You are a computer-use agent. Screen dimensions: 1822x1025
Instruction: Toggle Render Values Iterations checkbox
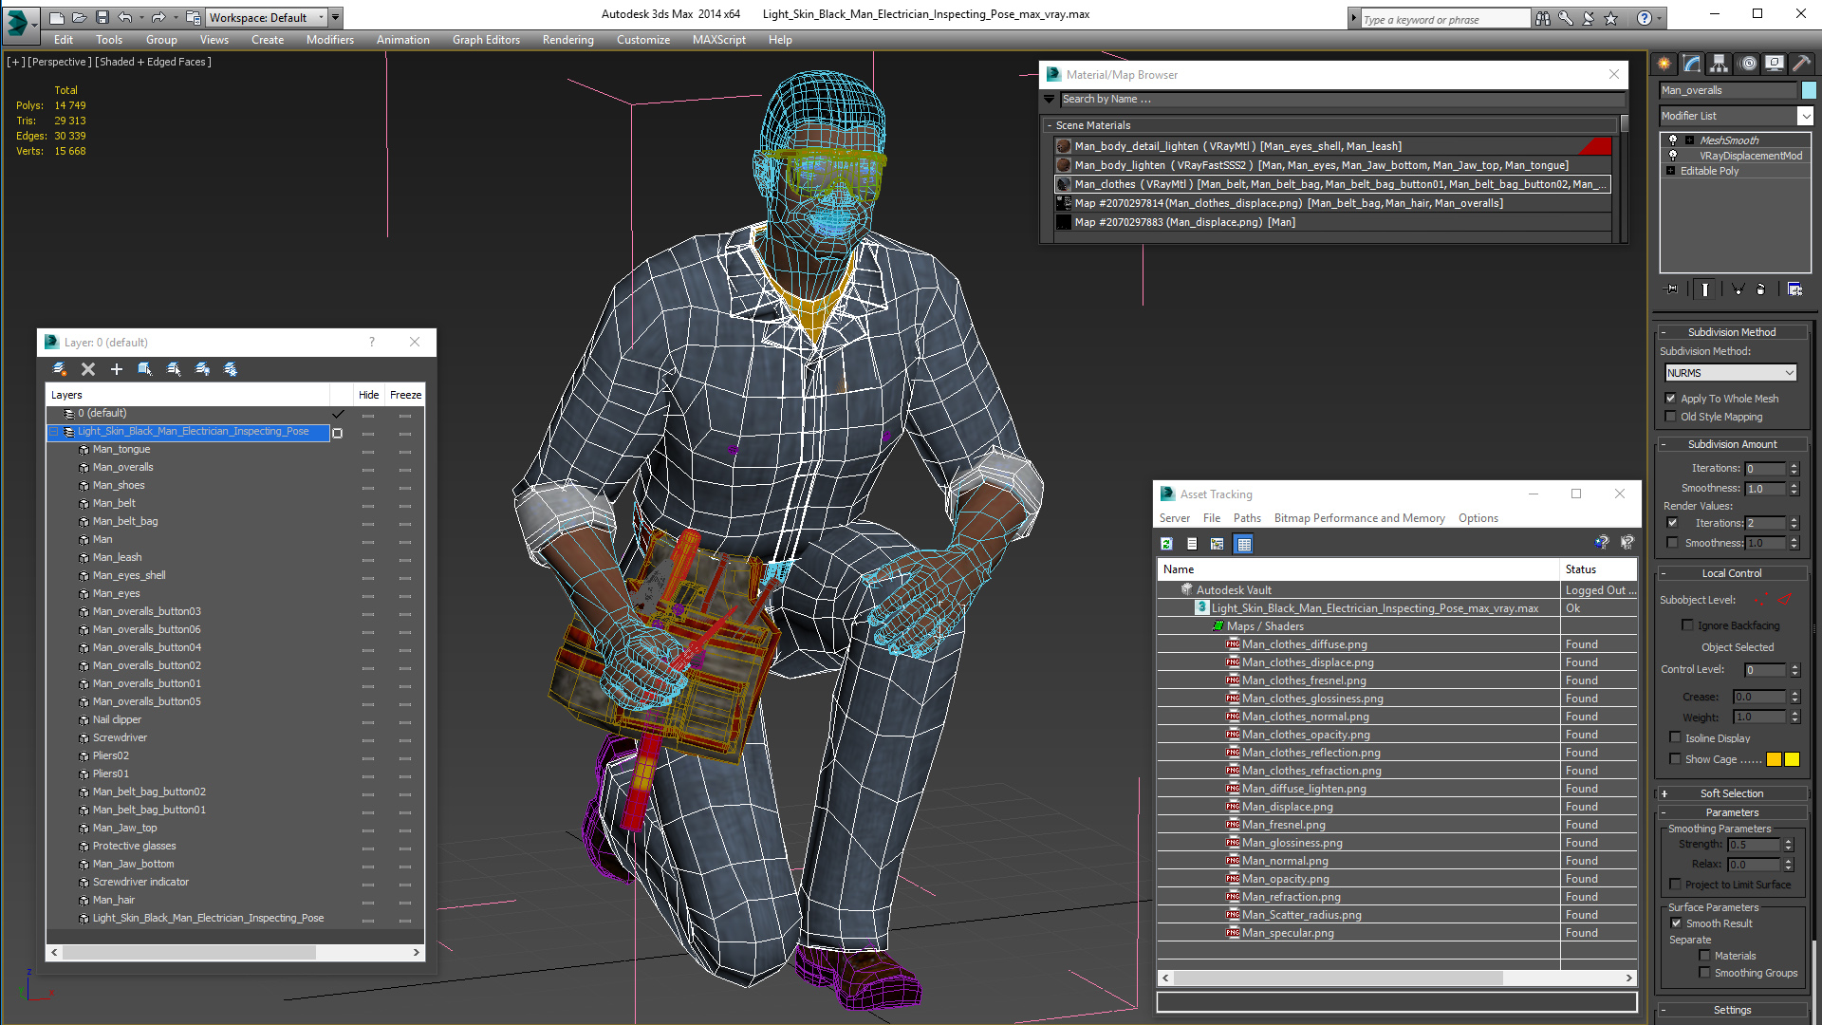pos(1673,523)
